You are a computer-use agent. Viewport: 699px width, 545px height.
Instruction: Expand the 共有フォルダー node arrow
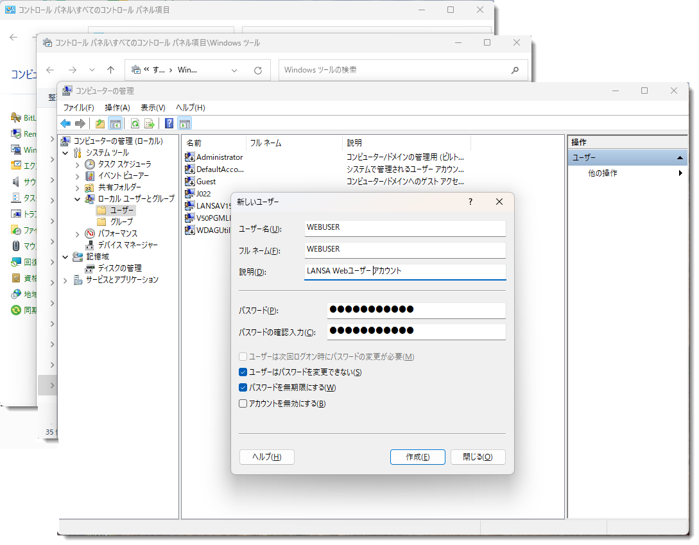pos(78,187)
